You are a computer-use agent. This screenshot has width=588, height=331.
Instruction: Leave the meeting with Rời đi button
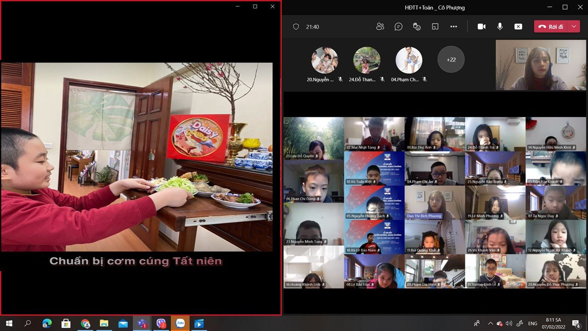point(551,27)
